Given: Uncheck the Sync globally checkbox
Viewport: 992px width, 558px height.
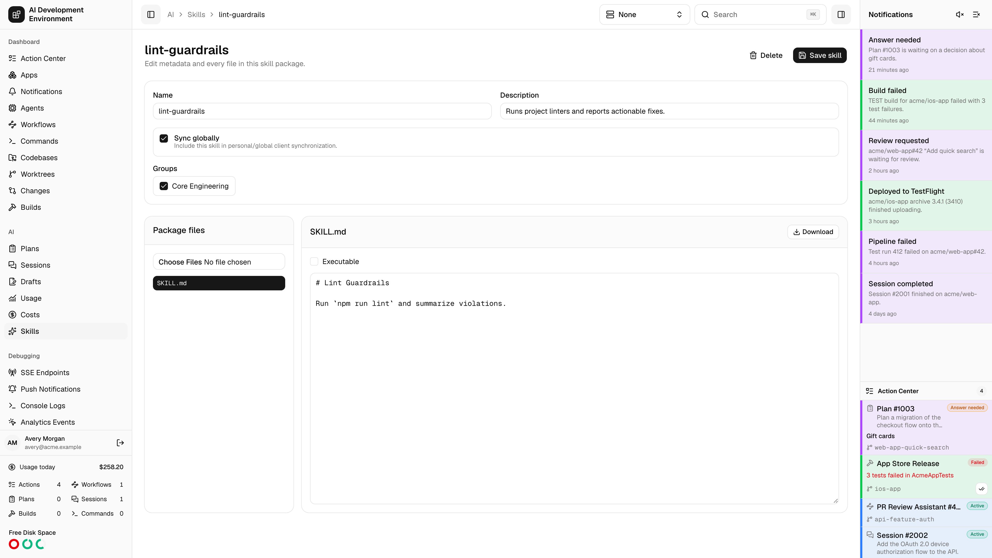Looking at the screenshot, I should (164, 138).
